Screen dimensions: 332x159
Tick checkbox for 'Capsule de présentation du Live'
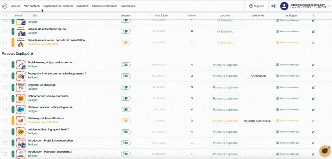pos(5,31)
